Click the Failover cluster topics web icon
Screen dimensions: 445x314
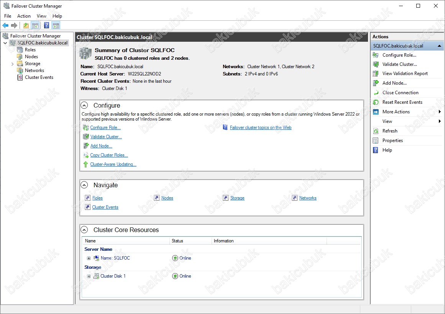tap(225, 128)
